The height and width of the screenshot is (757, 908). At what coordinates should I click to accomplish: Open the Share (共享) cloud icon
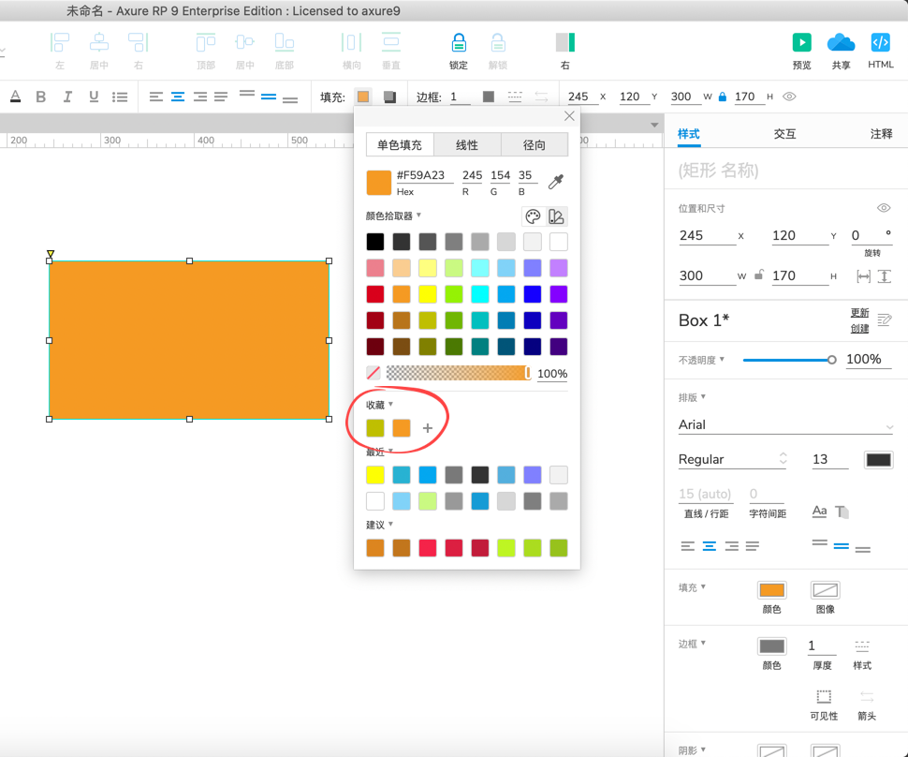[841, 43]
